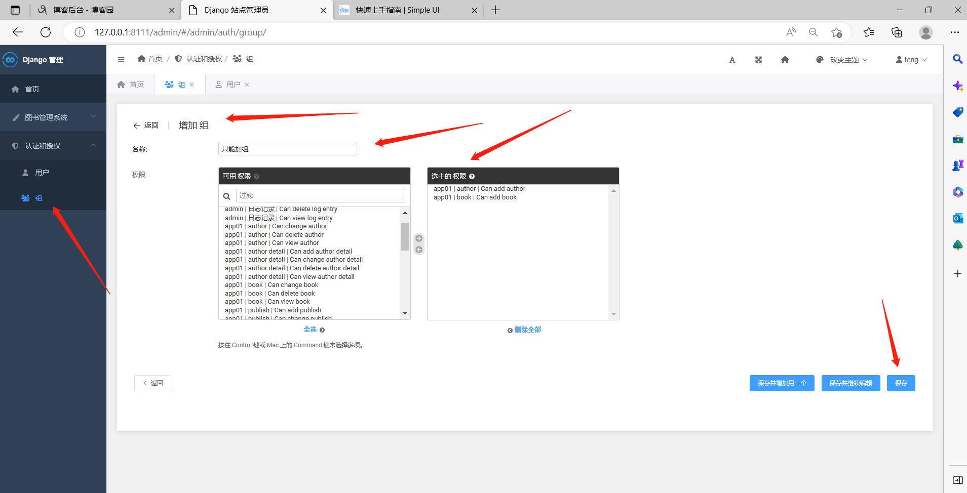The image size is (967, 493).
Task: Open browser collections panel
Action: click(897, 32)
